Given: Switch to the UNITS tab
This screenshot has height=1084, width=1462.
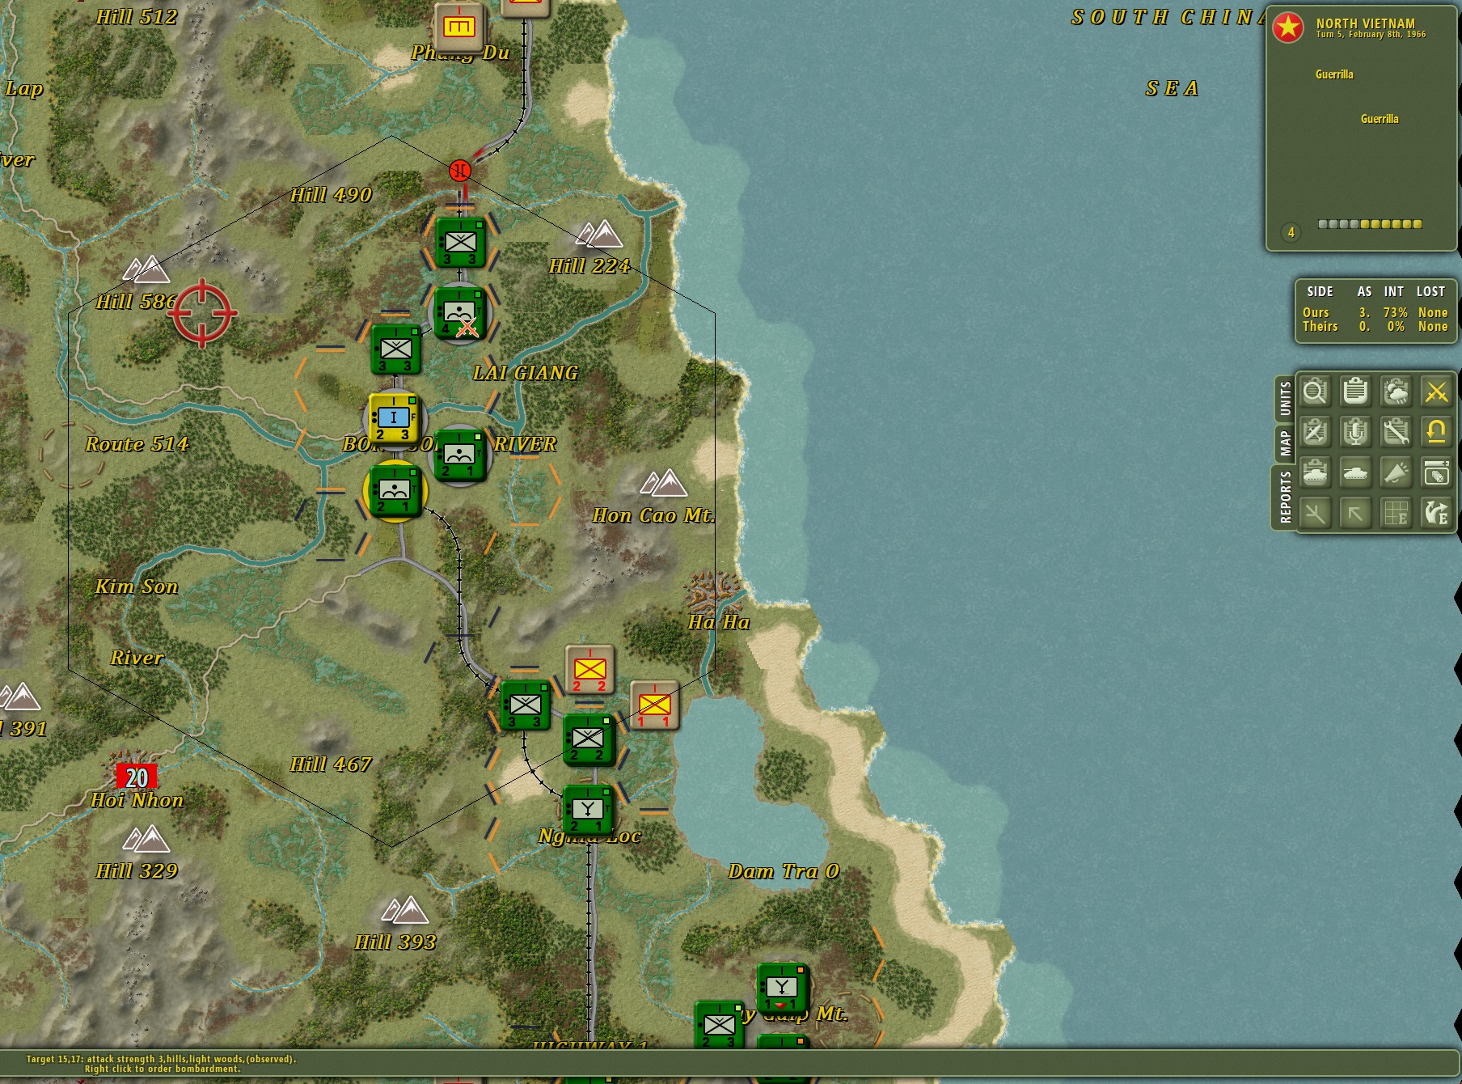Looking at the screenshot, I should coord(1285,399).
